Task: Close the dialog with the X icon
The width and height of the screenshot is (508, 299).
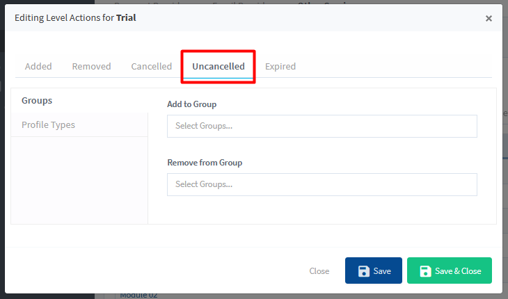Action: click(489, 19)
